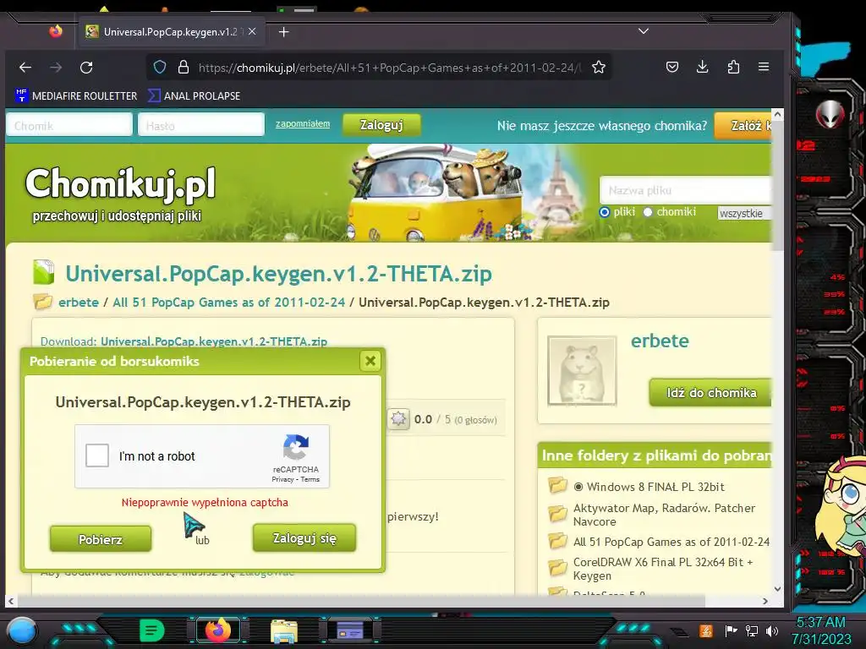The image size is (866, 649).
Task: Click the network tray icon
Action: (751, 630)
